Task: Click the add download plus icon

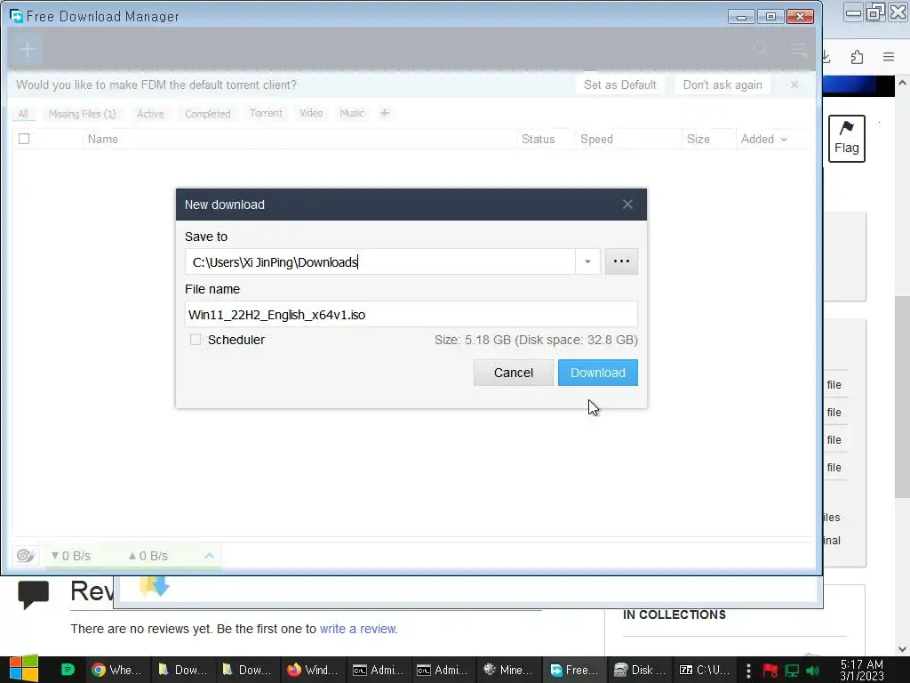Action: [28, 50]
